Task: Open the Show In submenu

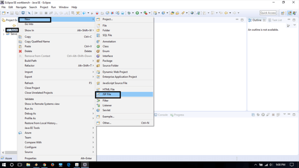Action: point(57,30)
